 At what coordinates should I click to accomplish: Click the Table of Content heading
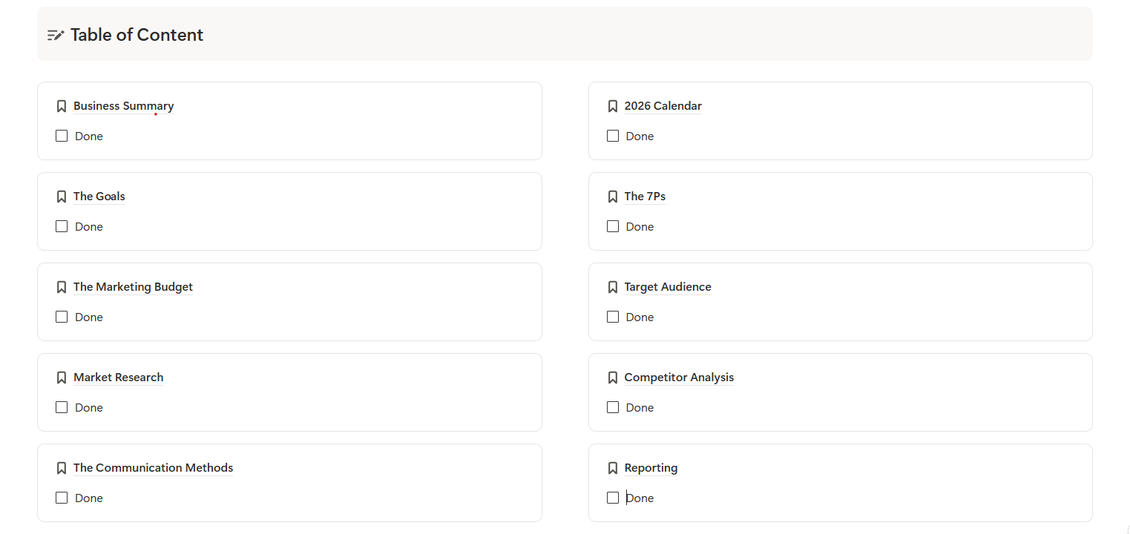[x=137, y=35]
